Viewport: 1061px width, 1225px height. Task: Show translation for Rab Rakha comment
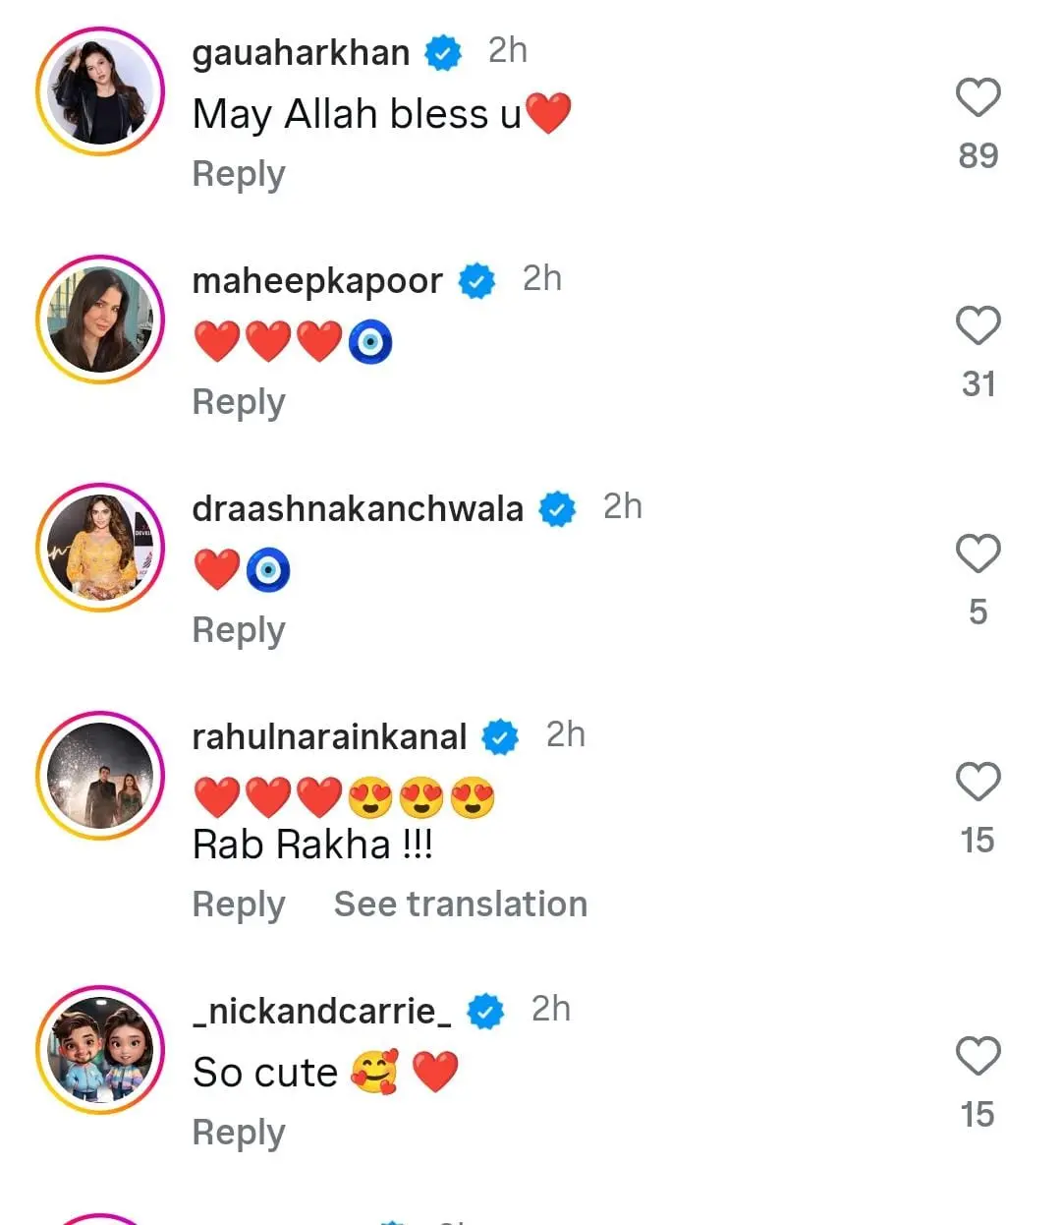(460, 904)
